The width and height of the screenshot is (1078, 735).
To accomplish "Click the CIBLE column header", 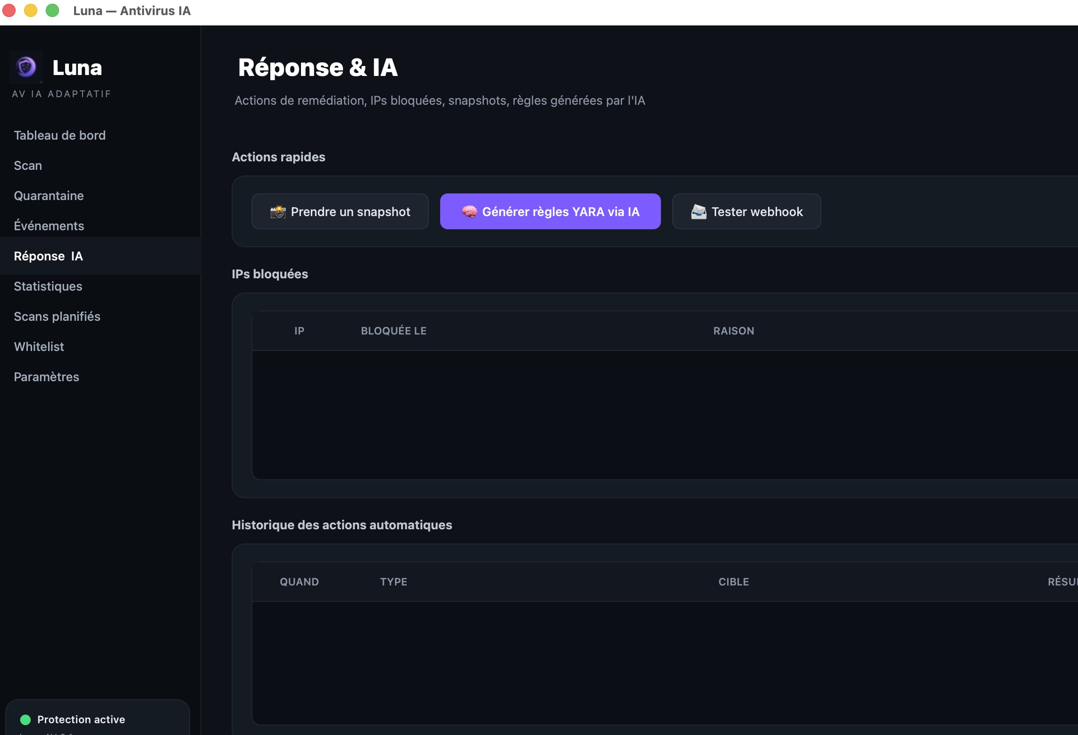I will [x=734, y=582].
